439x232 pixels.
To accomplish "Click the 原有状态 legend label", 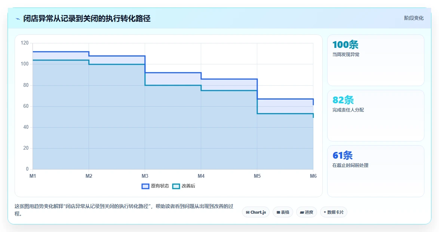I will click(x=160, y=186).
